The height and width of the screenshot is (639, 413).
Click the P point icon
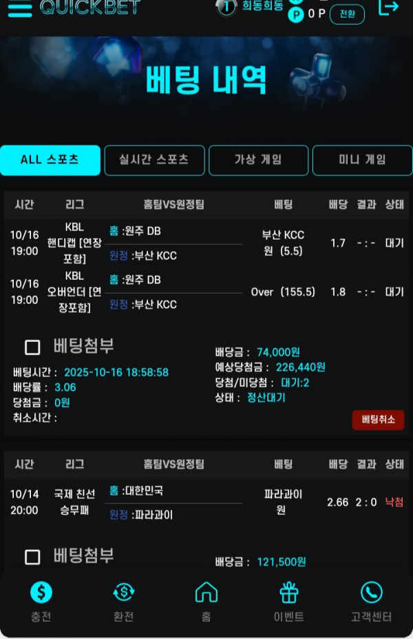[x=296, y=14]
